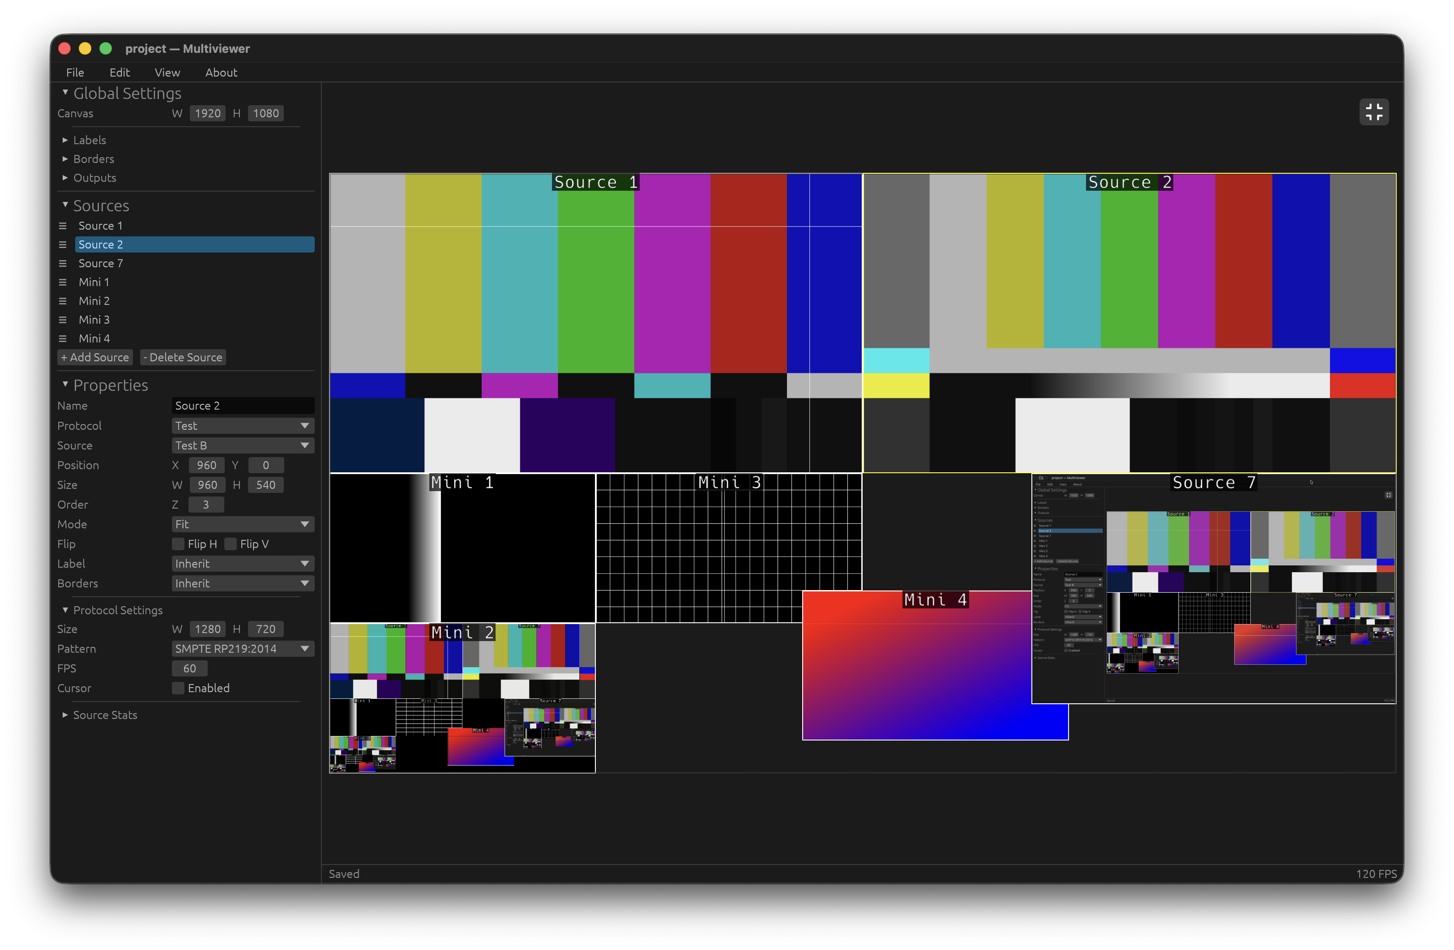The width and height of the screenshot is (1454, 950).
Task: Enable the Flip V checkbox
Action: pos(230,544)
